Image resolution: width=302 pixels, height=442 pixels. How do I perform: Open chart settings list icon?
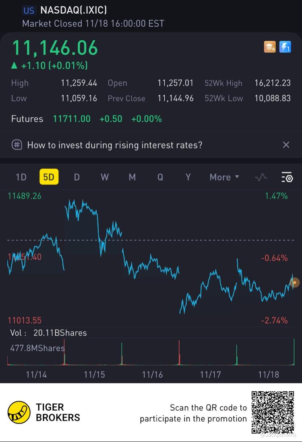pos(286,177)
